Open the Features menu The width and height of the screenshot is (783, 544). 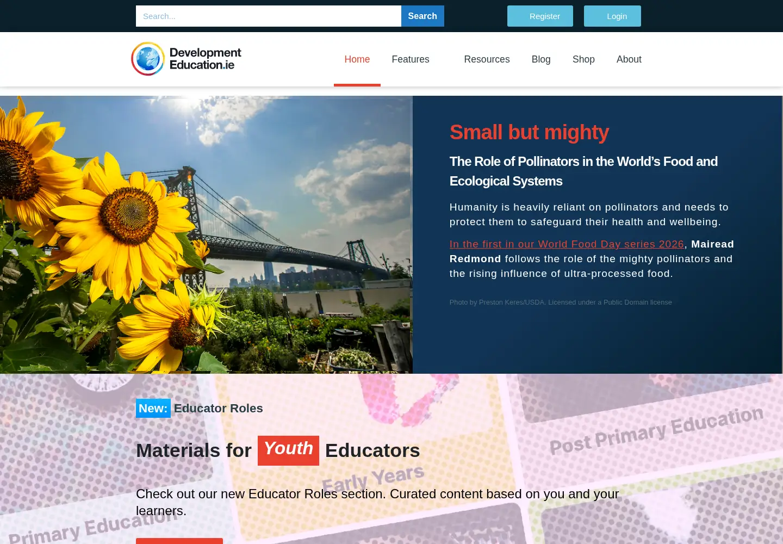coord(411,59)
